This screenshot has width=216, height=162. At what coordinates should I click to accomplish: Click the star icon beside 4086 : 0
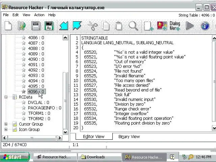pos(24,37)
